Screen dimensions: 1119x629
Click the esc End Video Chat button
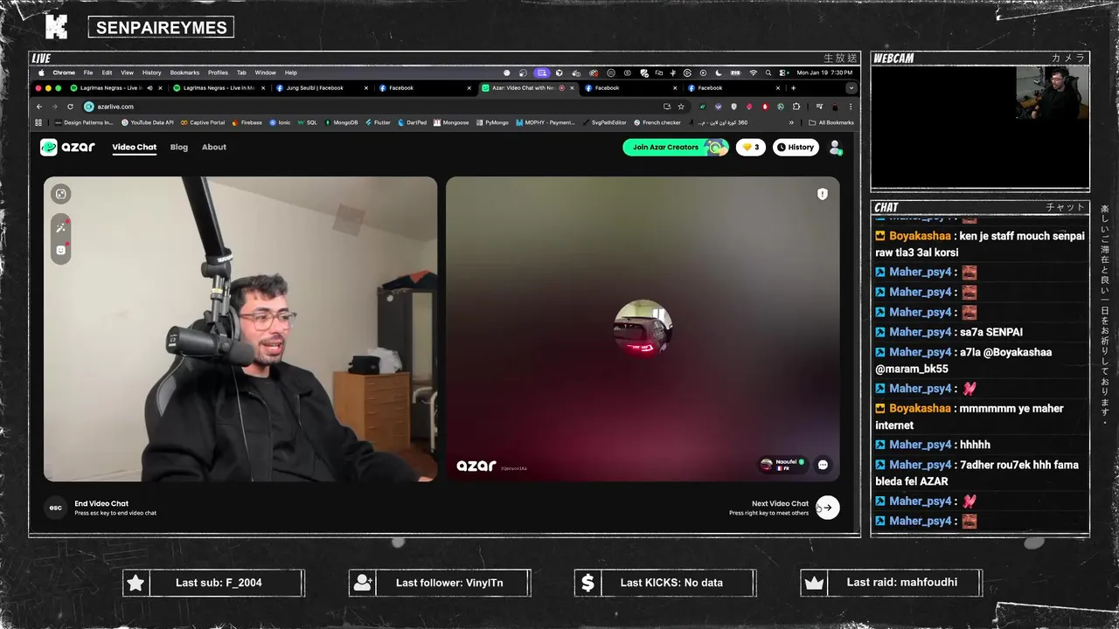tap(56, 508)
